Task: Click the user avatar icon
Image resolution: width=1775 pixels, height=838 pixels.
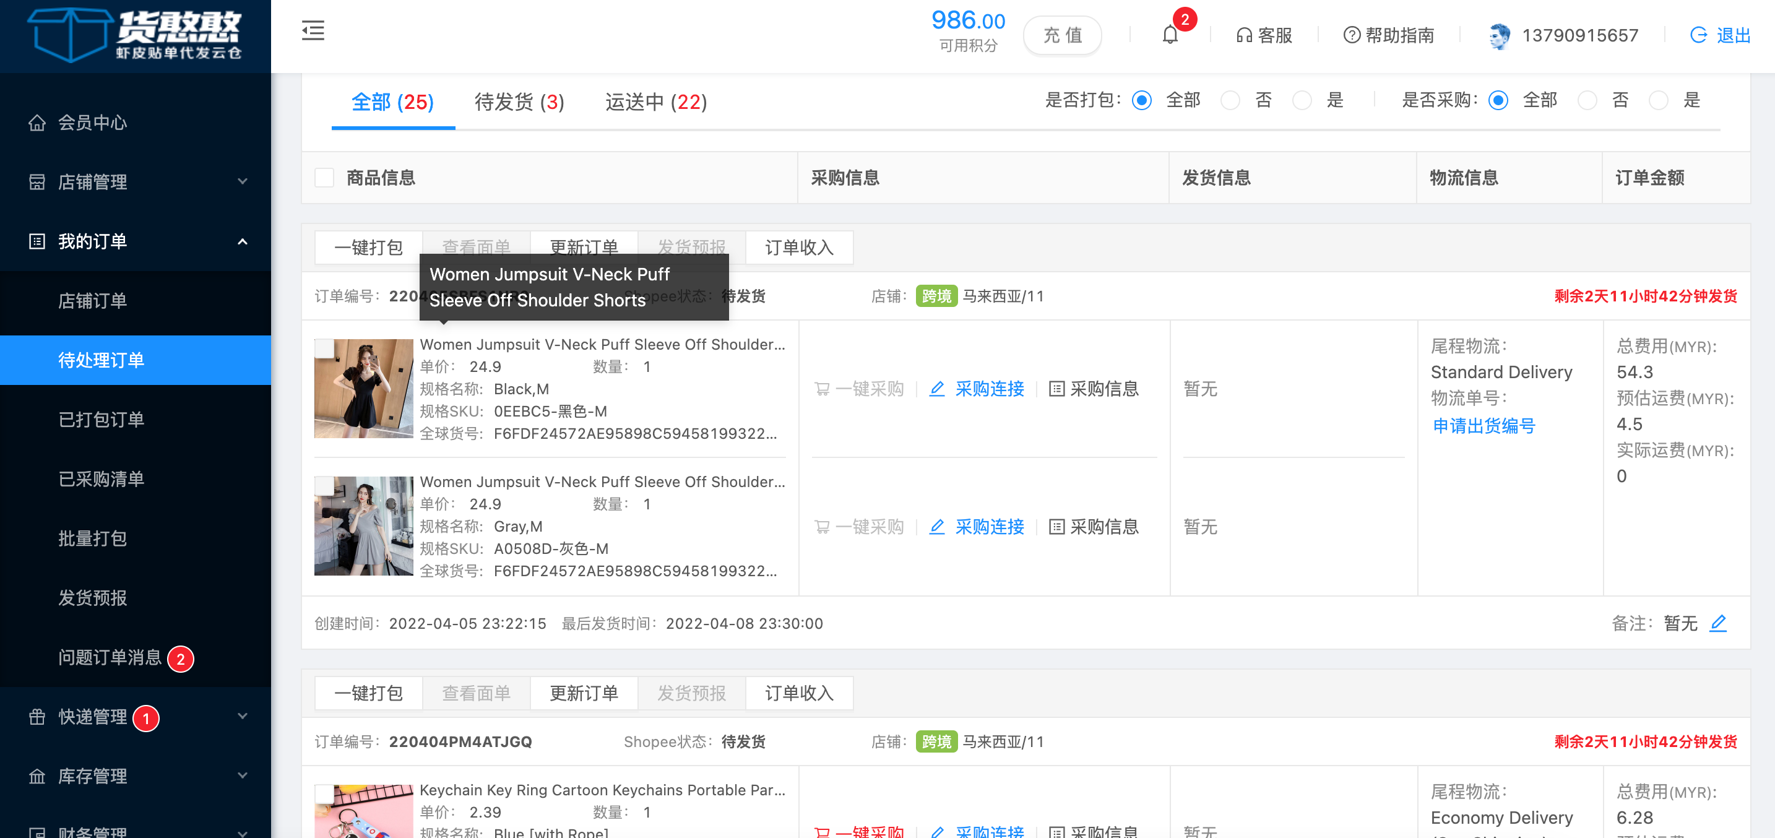Action: click(x=1500, y=36)
